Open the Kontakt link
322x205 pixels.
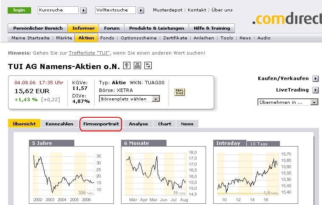(197, 10)
